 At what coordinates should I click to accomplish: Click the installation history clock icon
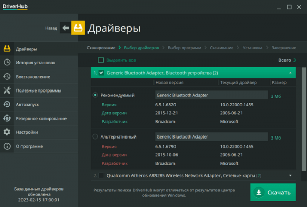(7, 62)
